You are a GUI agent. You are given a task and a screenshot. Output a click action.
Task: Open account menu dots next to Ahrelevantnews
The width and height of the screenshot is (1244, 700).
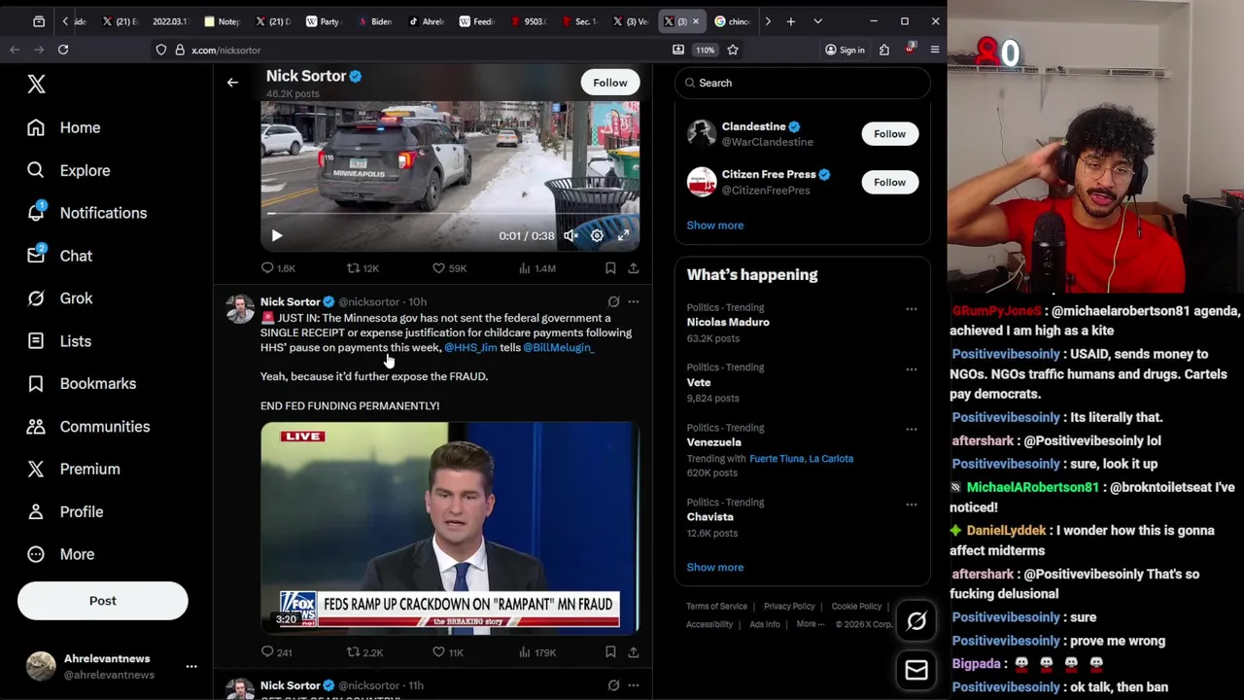[191, 666]
